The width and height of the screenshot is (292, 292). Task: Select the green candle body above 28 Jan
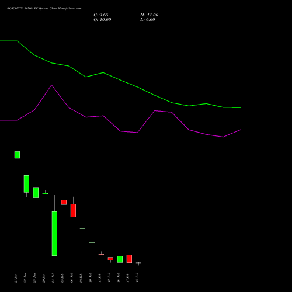point(36,193)
